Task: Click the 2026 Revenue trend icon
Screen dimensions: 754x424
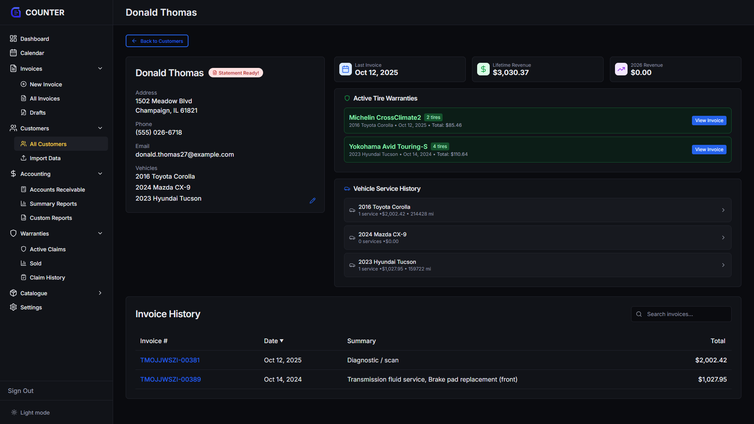Action: 621,69
